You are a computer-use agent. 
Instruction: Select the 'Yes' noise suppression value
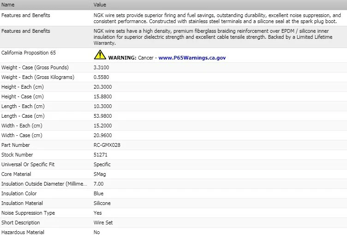point(98,213)
